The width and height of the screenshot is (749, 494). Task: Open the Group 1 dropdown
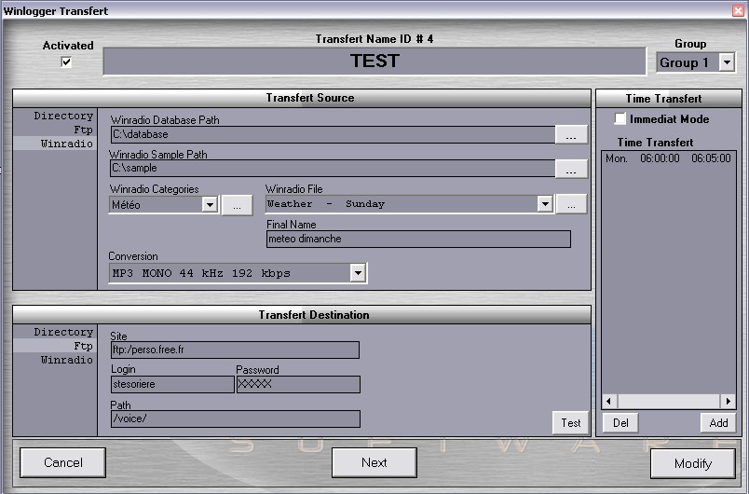click(727, 62)
